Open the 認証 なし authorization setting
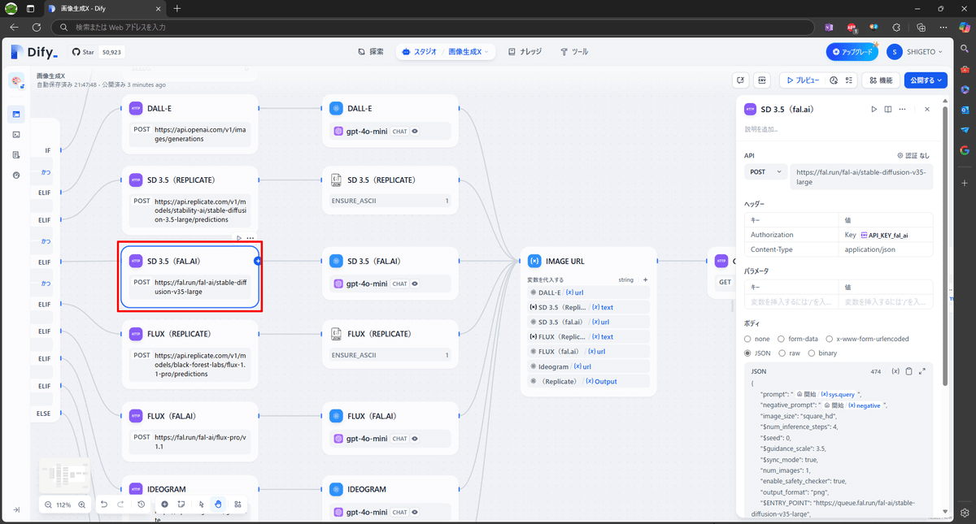 point(913,155)
